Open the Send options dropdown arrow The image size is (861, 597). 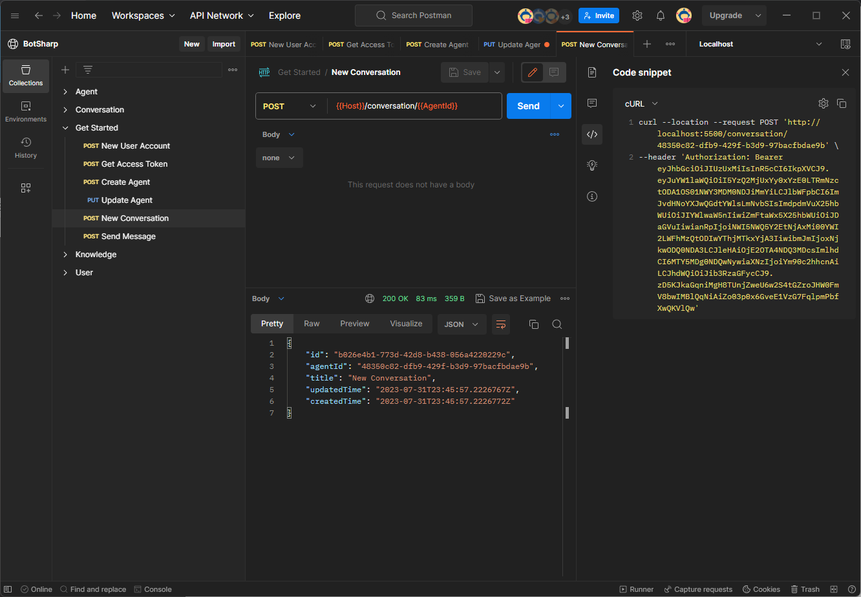[560, 107]
